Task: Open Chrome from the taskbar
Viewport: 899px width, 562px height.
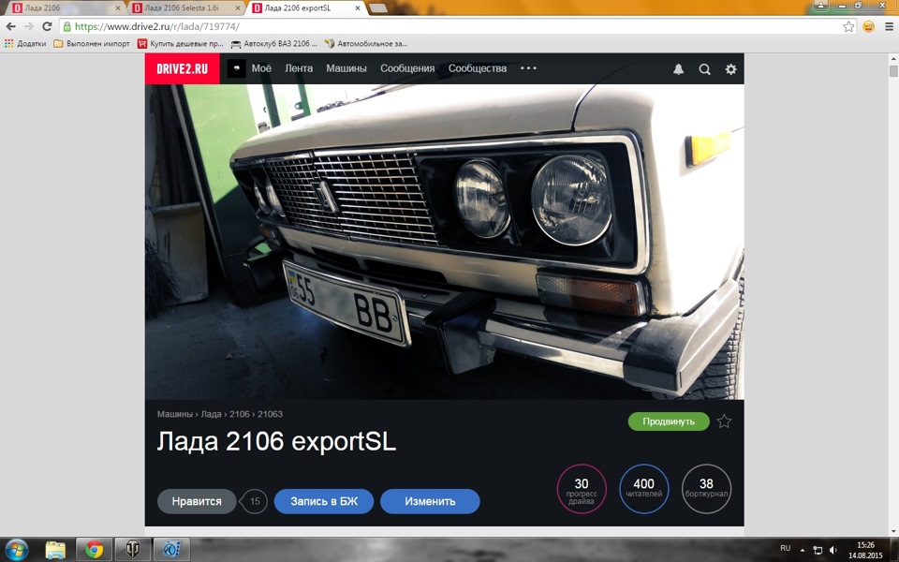Action: click(x=94, y=550)
